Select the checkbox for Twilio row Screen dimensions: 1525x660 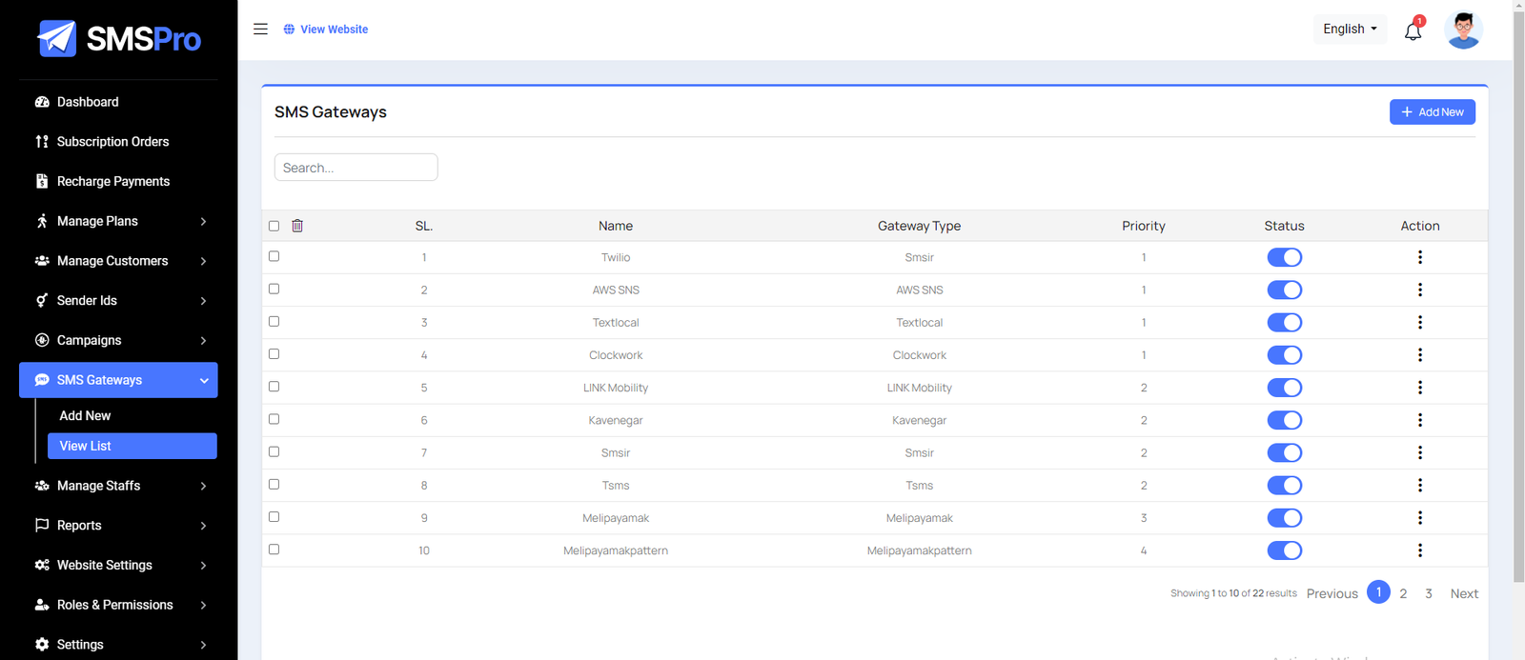[x=274, y=256]
